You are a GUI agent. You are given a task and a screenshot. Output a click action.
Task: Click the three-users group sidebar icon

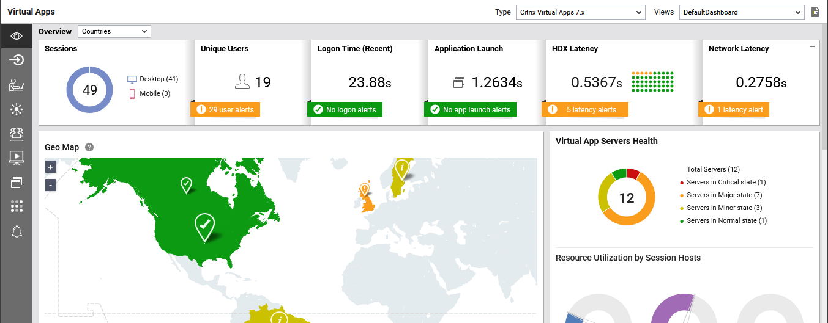[x=17, y=133]
